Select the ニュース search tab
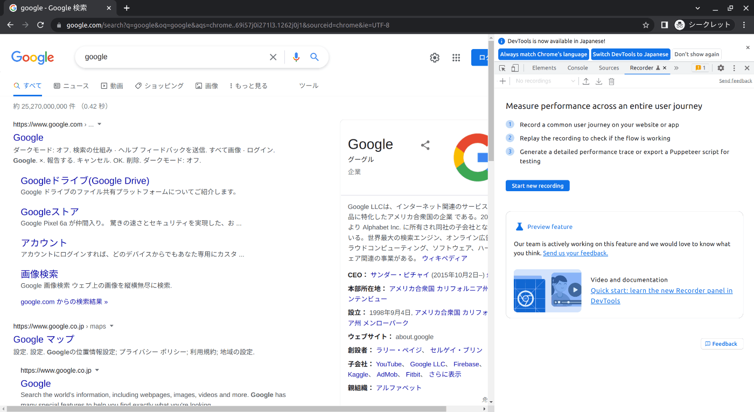 point(71,86)
